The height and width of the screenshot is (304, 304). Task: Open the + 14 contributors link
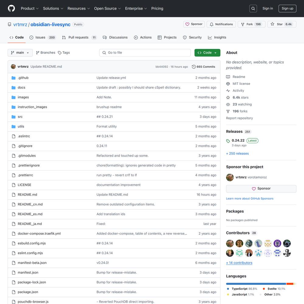(x=239, y=263)
